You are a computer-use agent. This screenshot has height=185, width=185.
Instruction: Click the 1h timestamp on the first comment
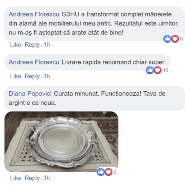[x=47, y=45]
